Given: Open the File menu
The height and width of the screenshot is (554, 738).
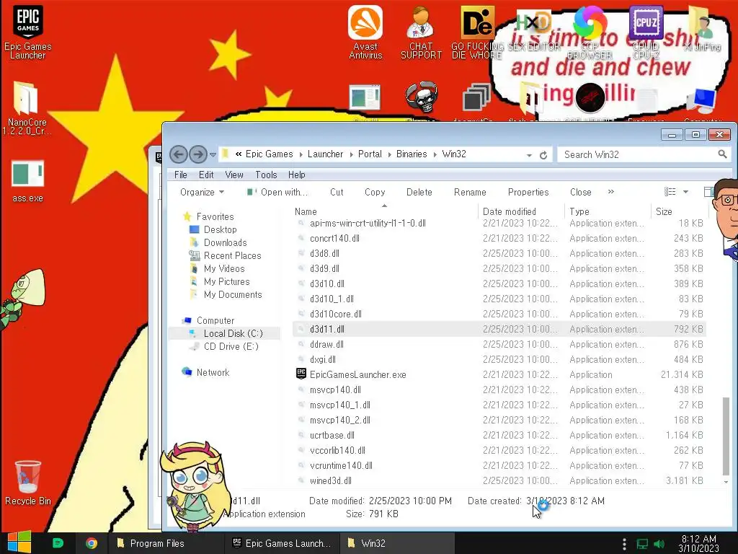Looking at the screenshot, I should coord(181,175).
